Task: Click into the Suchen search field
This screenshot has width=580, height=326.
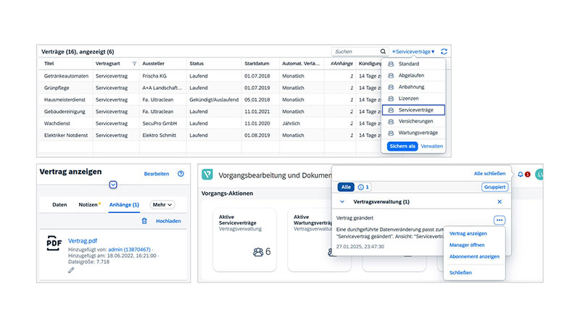Action: (355, 51)
